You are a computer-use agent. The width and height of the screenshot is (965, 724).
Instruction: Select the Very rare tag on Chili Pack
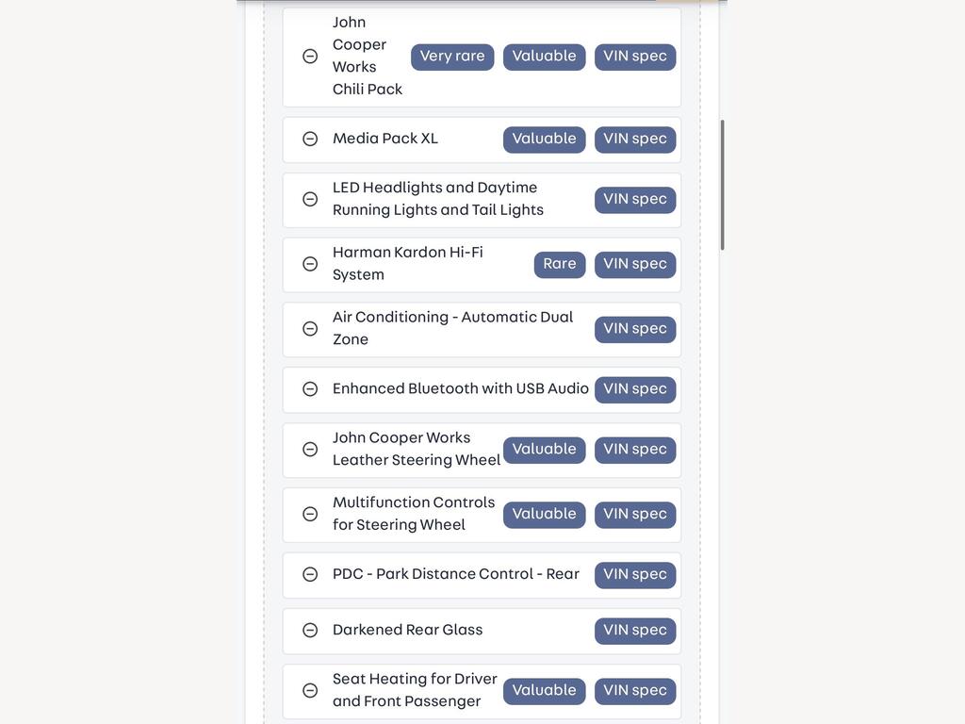click(452, 57)
